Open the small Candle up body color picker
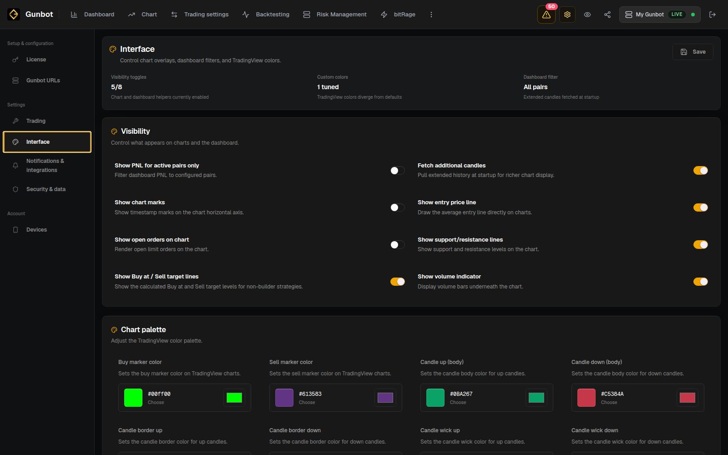The height and width of the screenshot is (455, 728). tap(536, 398)
